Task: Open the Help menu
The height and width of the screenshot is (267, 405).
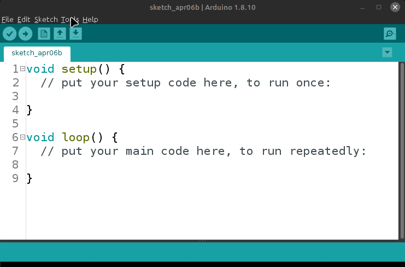Action: [x=90, y=19]
